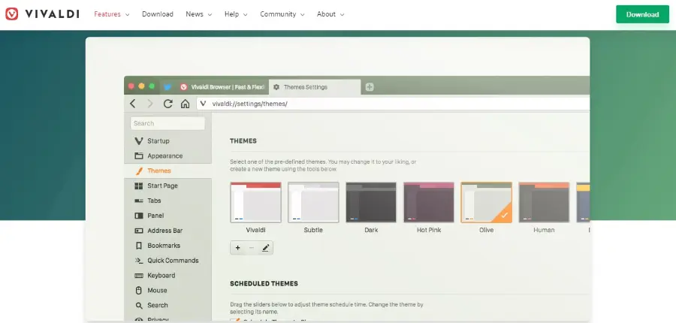This screenshot has width=676, height=323.
Task: Expand the Features dropdown menu
Action: coord(111,14)
